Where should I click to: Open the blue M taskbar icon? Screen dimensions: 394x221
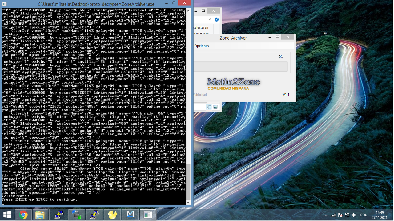click(130, 215)
